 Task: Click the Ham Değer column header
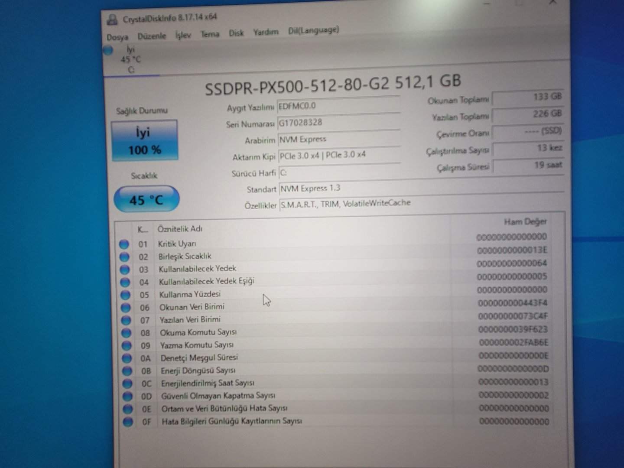pyautogui.click(x=525, y=222)
